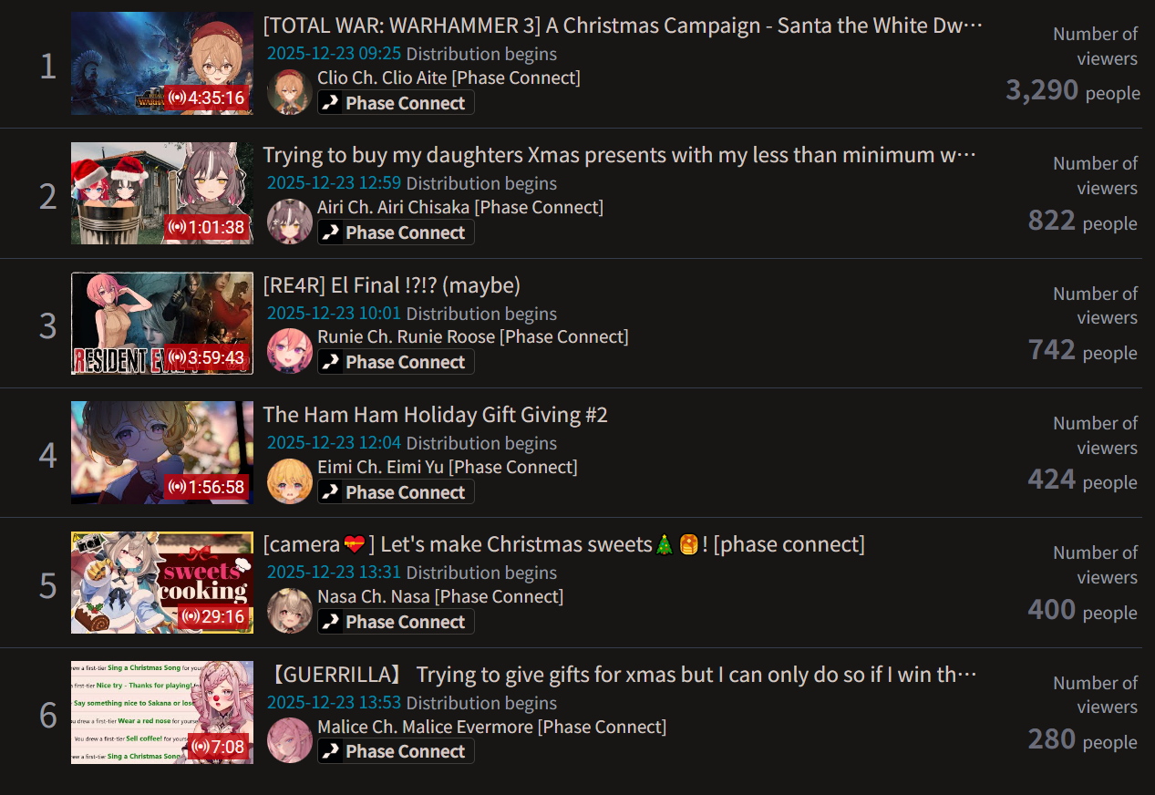Click Eimi Yu's channel avatar icon
Image resolution: width=1155 pixels, height=795 pixels.
tap(290, 481)
